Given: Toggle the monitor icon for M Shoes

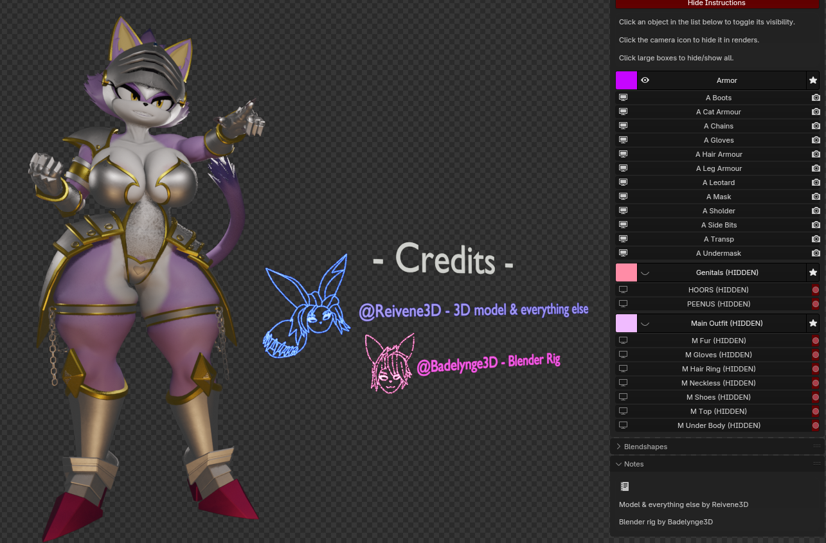Looking at the screenshot, I should (623, 397).
